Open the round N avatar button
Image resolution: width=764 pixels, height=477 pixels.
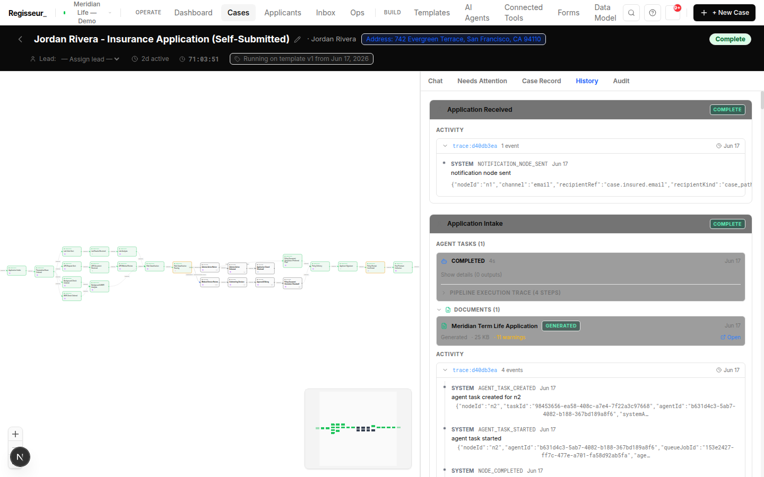[20, 457]
